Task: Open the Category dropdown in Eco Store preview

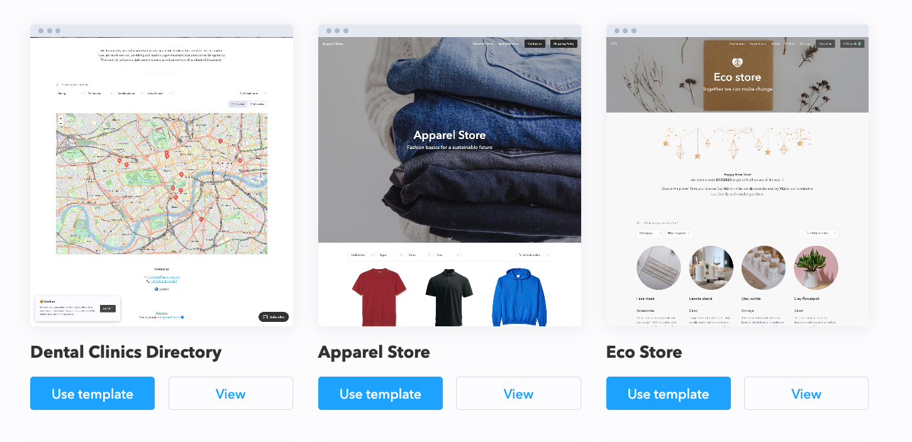Action: pyautogui.click(x=650, y=233)
